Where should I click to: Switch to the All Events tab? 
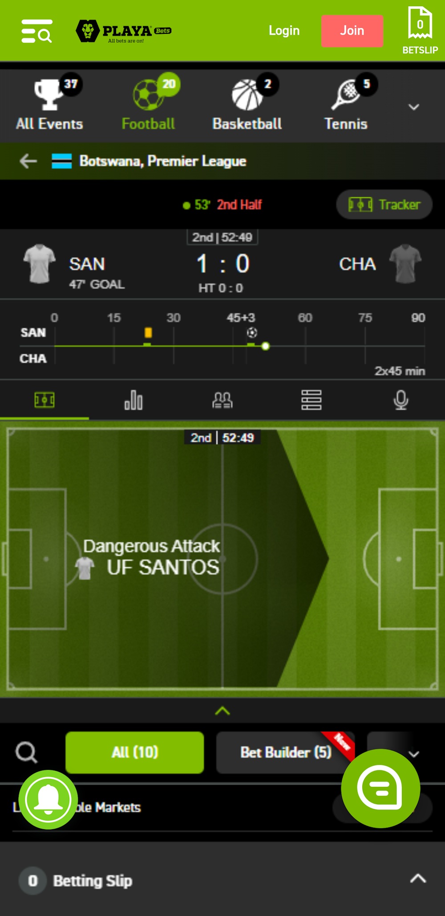pos(49,102)
